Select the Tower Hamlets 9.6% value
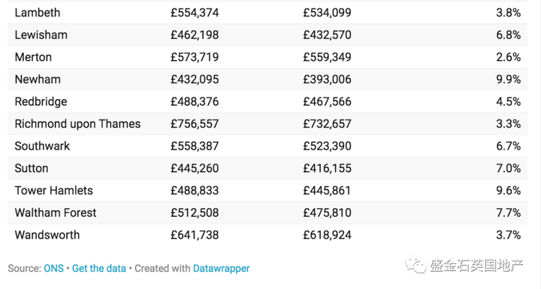 508,191
